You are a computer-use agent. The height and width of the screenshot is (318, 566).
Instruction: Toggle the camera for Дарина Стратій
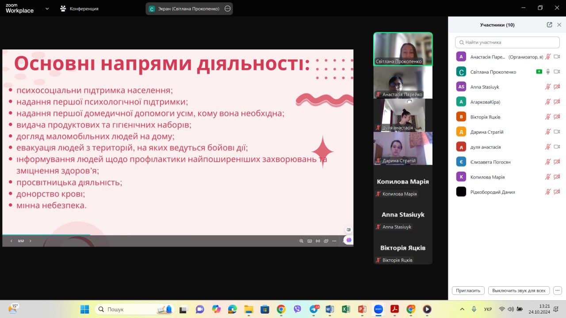[557, 132]
